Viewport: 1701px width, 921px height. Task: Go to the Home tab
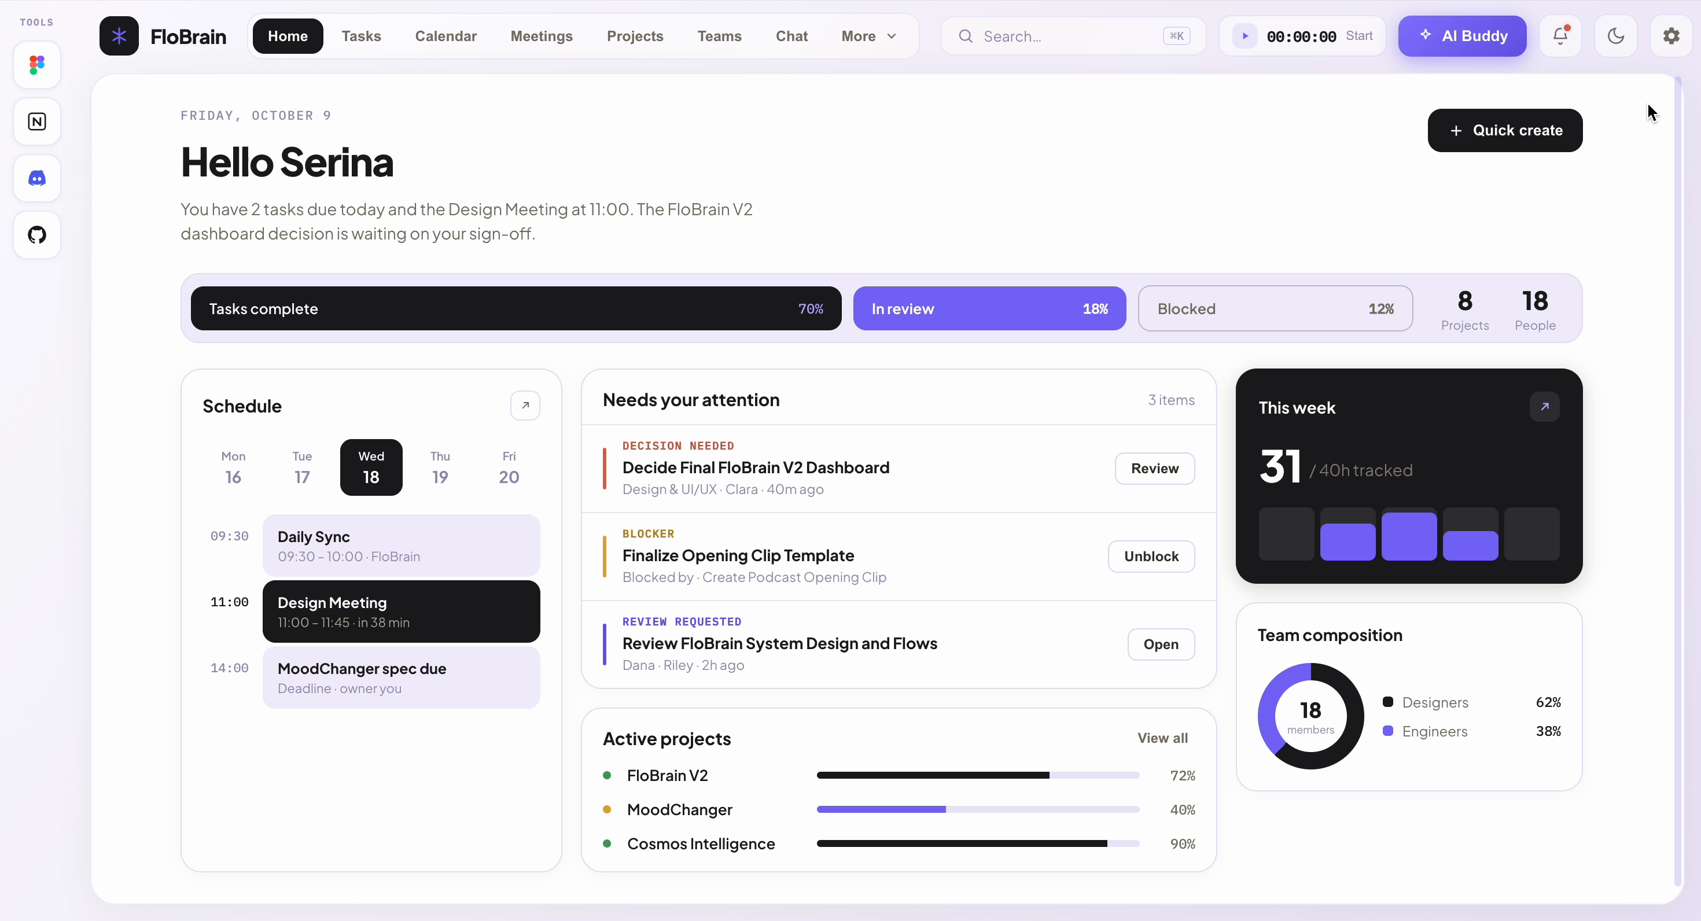288,36
